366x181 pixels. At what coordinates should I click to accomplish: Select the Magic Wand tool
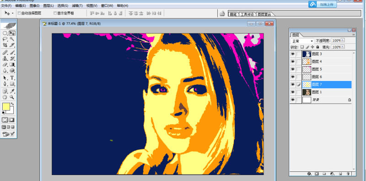tap(12, 39)
